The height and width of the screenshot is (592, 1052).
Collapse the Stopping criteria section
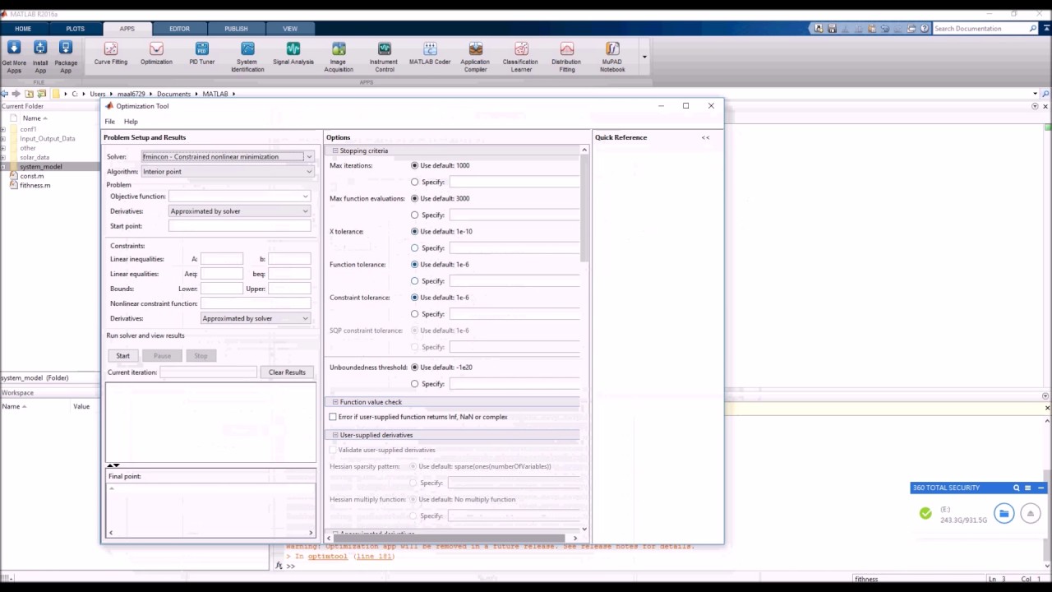335,150
